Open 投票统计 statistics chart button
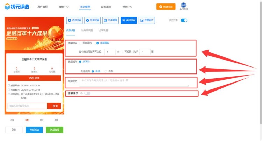Viewport: 262px width, 141px height. tap(147, 21)
